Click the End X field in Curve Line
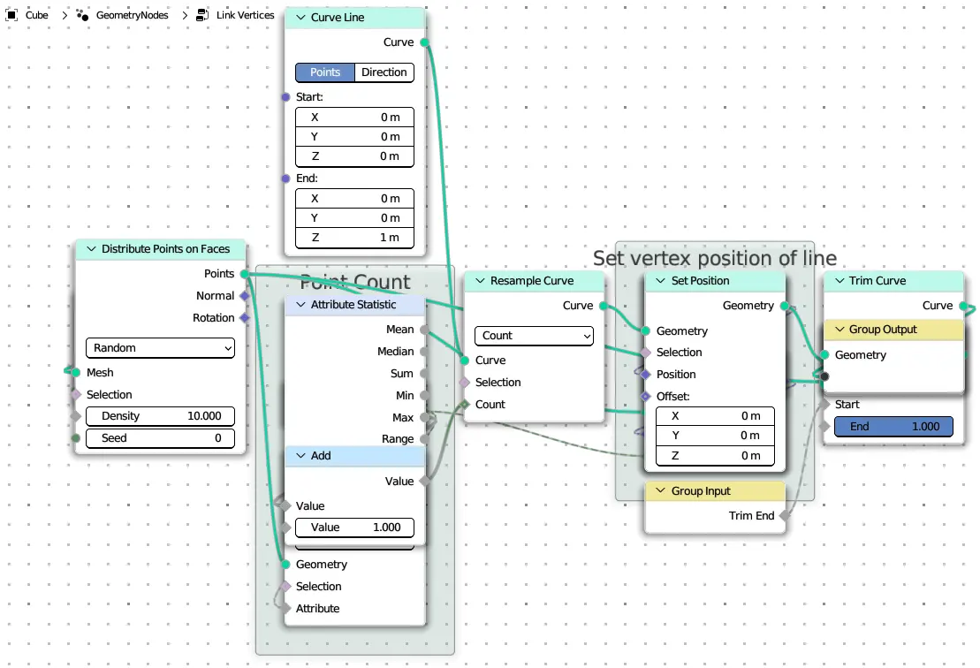This screenshot has width=980, height=668. [x=354, y=198]
